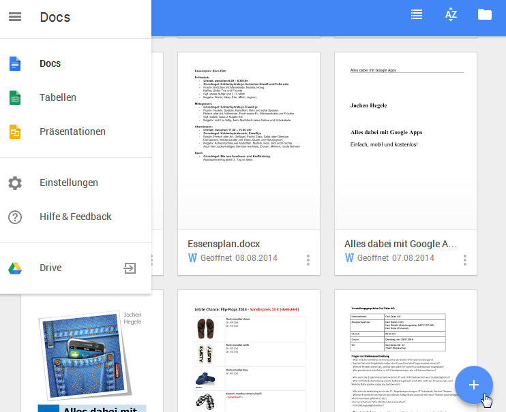Close the navigation drawer via hamburger icon

[x=15, y=17]
